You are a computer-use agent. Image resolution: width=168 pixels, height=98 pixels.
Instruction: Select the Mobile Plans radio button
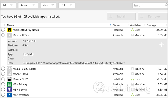click(x=3, y=74)
